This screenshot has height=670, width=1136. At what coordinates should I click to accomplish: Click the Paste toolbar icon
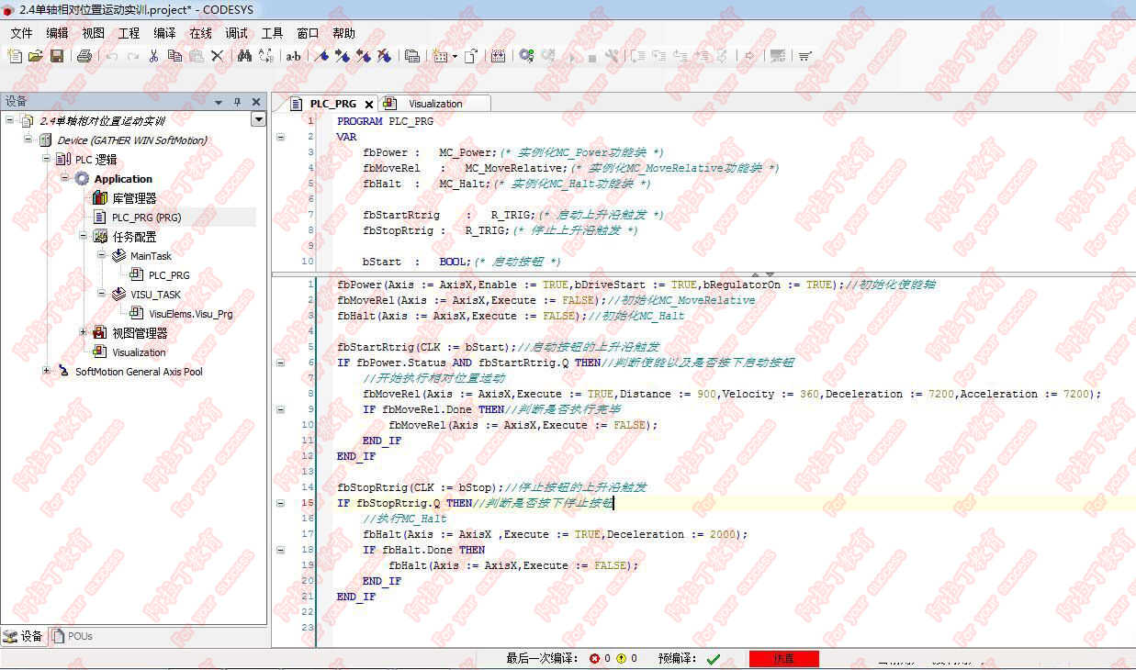click(x=196, y=56)
